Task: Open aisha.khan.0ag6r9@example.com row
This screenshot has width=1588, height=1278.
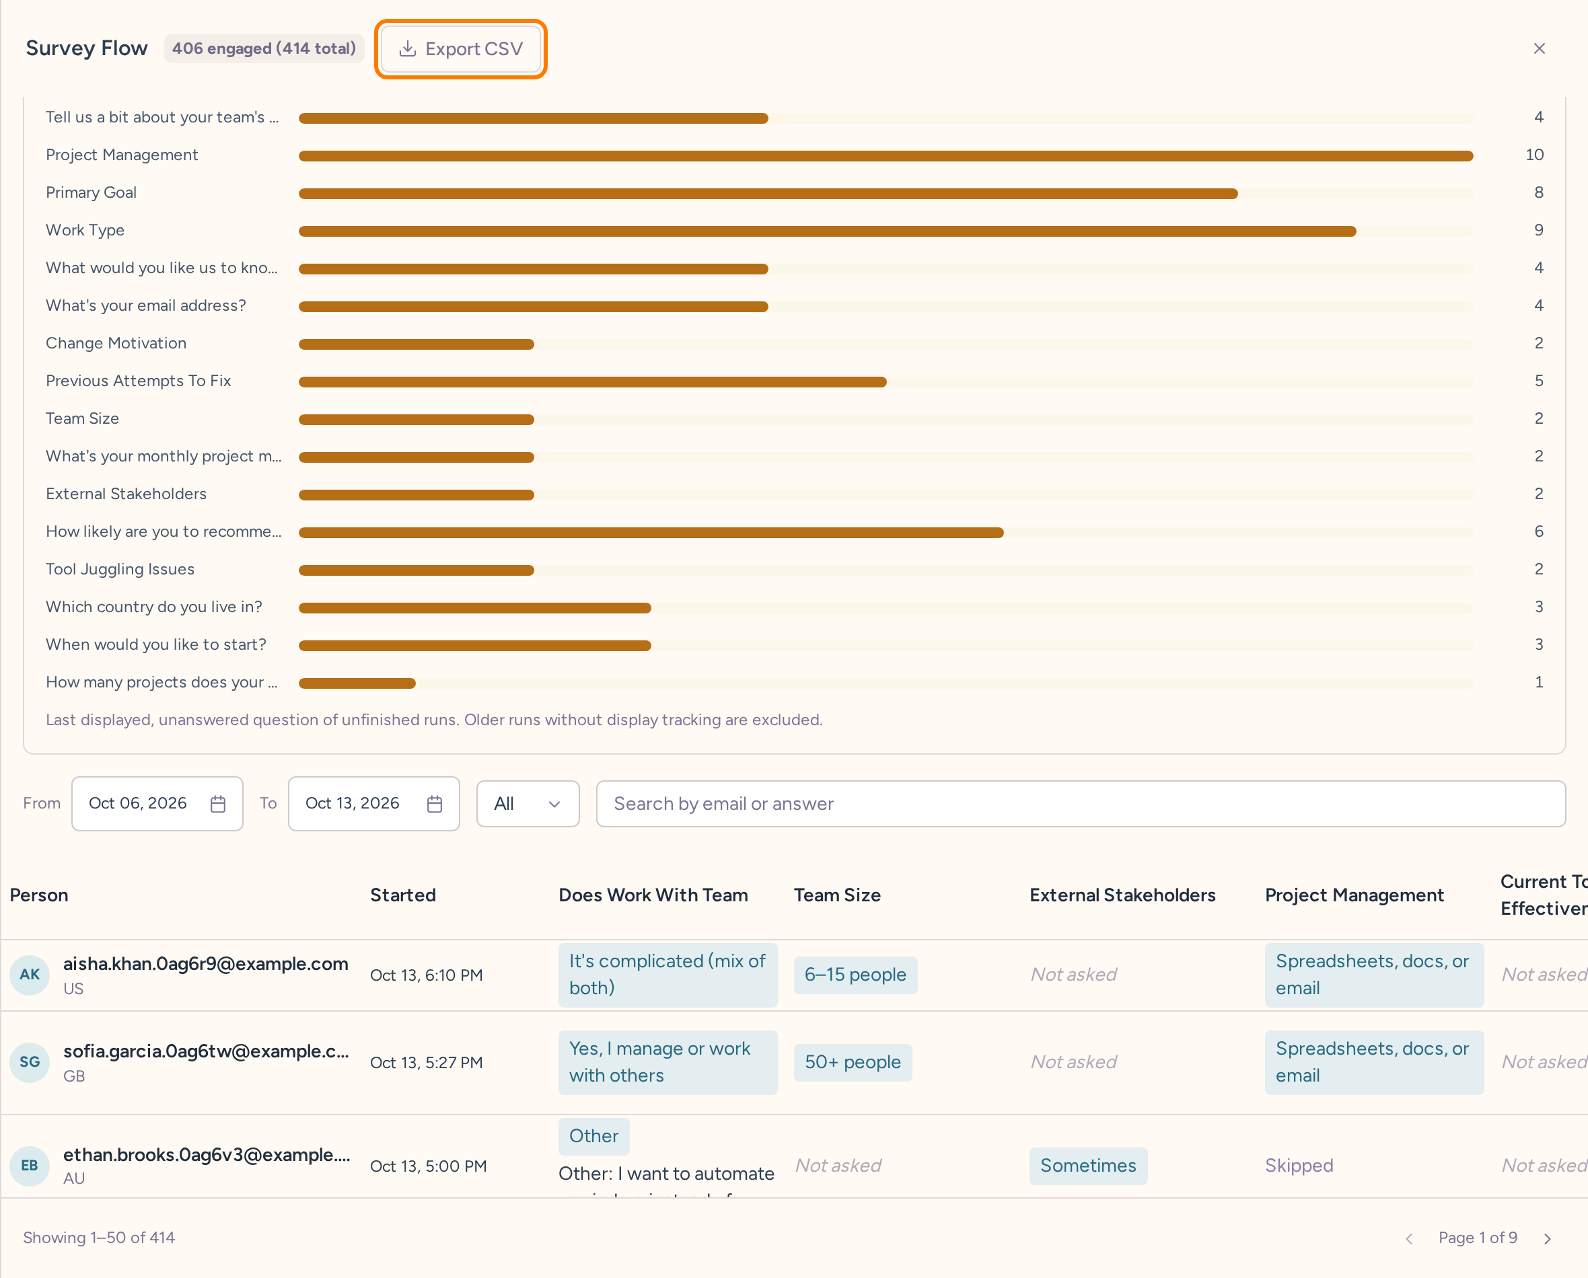Action: (794, 975)
